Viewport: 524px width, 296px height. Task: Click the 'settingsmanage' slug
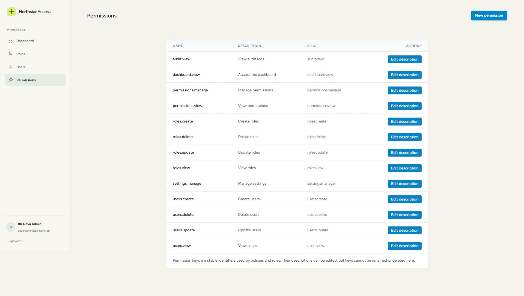click(321, 184)
